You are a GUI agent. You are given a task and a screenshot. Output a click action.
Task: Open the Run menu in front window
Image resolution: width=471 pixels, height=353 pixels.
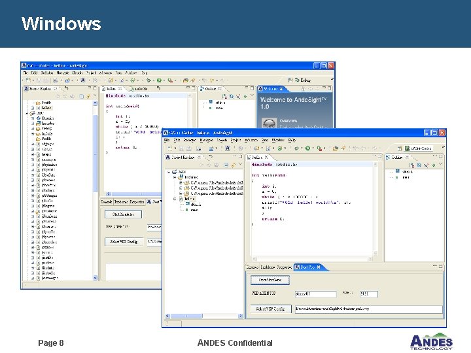[265, 140]
